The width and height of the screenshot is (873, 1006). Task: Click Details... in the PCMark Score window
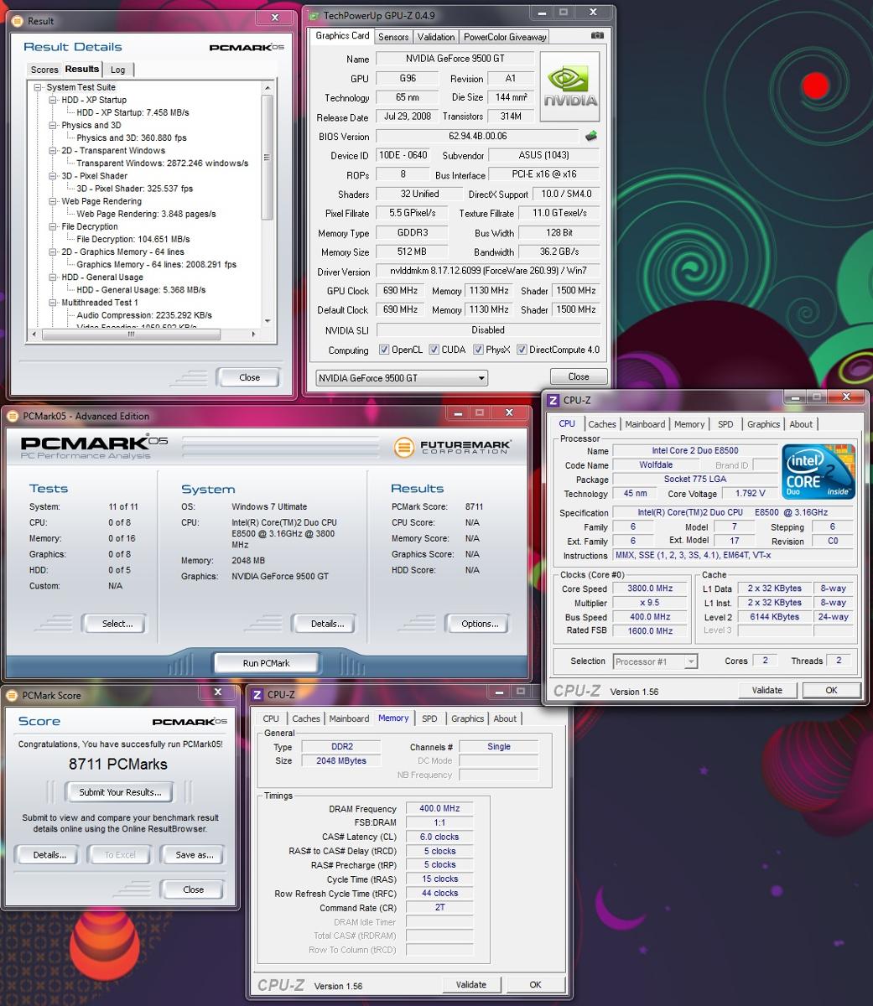pos(49,855)
